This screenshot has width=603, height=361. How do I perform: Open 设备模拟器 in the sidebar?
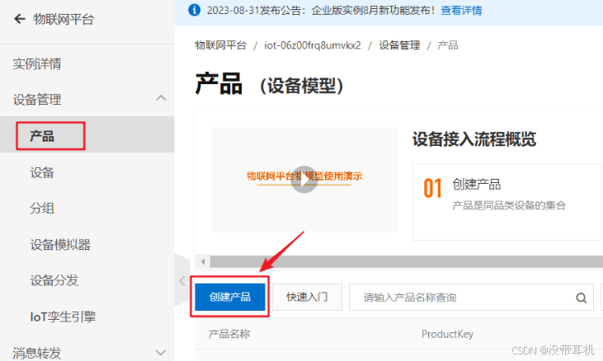click(60, 245)
